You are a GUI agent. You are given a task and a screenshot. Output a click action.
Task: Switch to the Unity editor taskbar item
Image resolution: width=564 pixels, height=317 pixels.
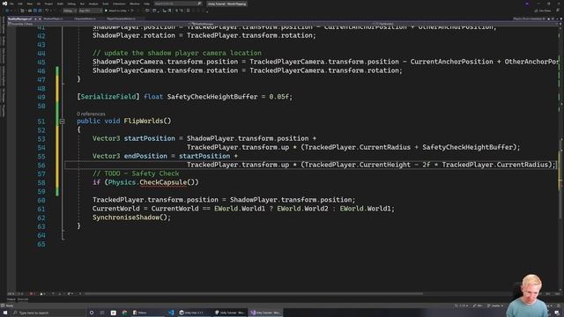(229, 313)
